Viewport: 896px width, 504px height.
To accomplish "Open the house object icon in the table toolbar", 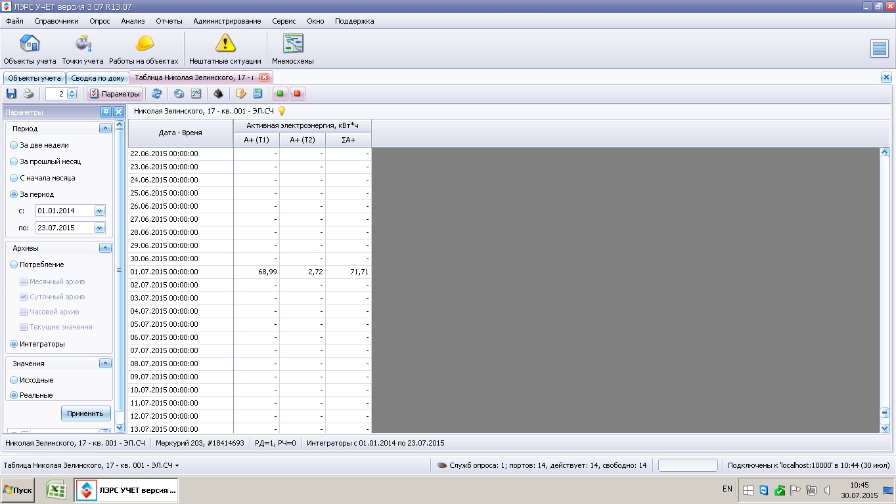I will pos(179,94).
